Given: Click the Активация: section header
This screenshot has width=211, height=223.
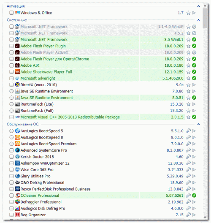Looking at the screenshot, I should pos(16,6).
